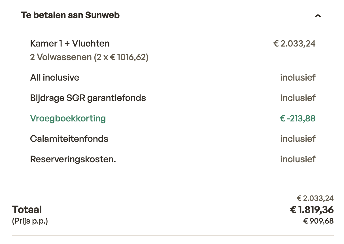Click the green Vroegboekkorting label

coord(68,118)
